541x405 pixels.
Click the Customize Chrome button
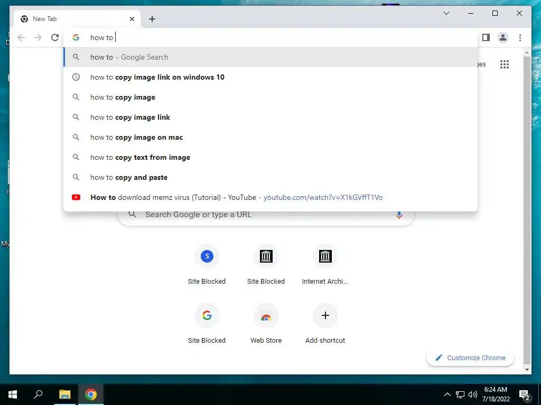pyautogui.click(x=470, y=358)
